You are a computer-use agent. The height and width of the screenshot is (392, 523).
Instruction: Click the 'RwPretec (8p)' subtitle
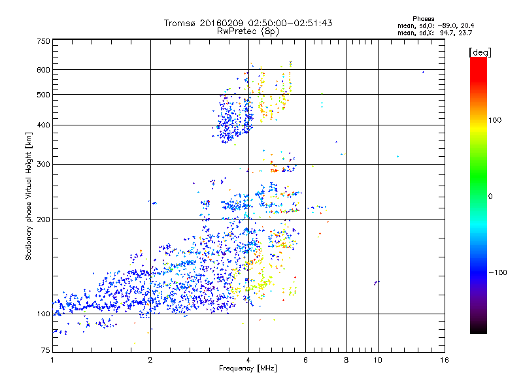[248, 31]
